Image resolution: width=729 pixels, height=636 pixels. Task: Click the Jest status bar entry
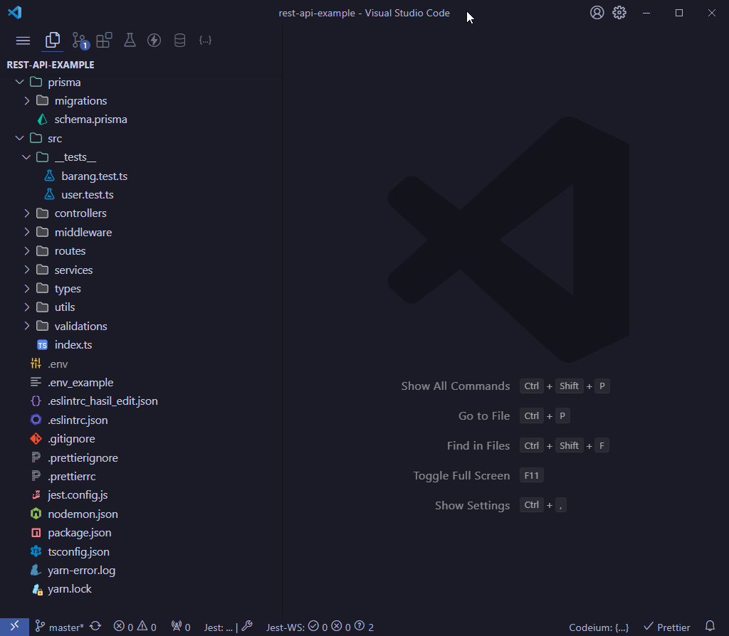[x=228, y=627]
